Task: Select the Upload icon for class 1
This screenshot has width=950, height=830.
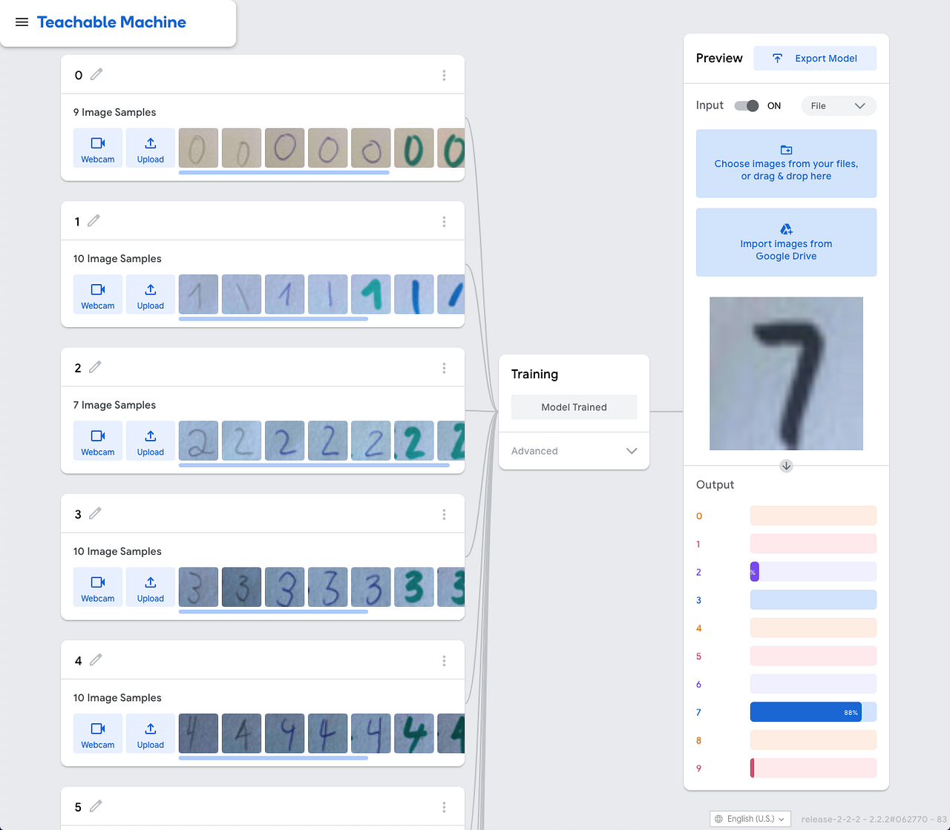Action: pyautogui.click(x=150, y=294)
